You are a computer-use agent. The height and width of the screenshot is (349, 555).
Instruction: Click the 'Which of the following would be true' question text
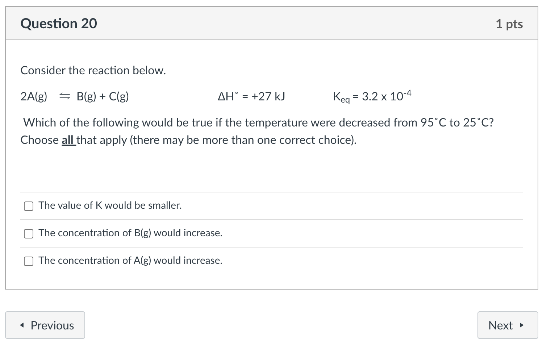(x=258, y=123)
